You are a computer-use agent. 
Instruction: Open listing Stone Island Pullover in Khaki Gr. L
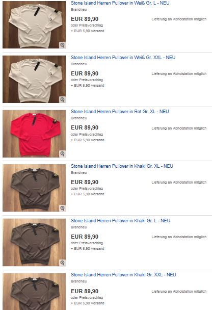(x=120, y=221)
